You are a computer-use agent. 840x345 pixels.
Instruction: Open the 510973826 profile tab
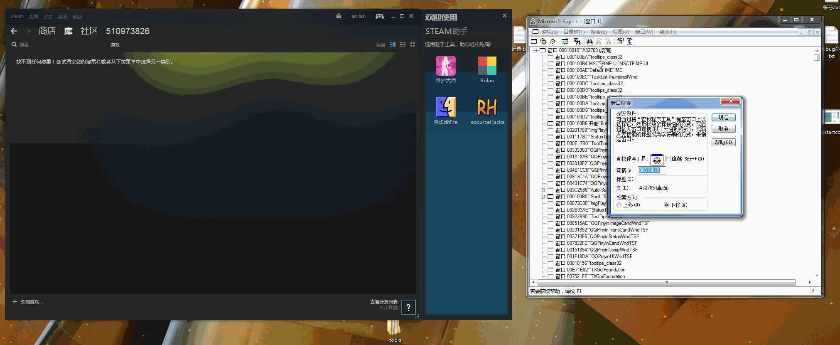[x=128, y=31]
